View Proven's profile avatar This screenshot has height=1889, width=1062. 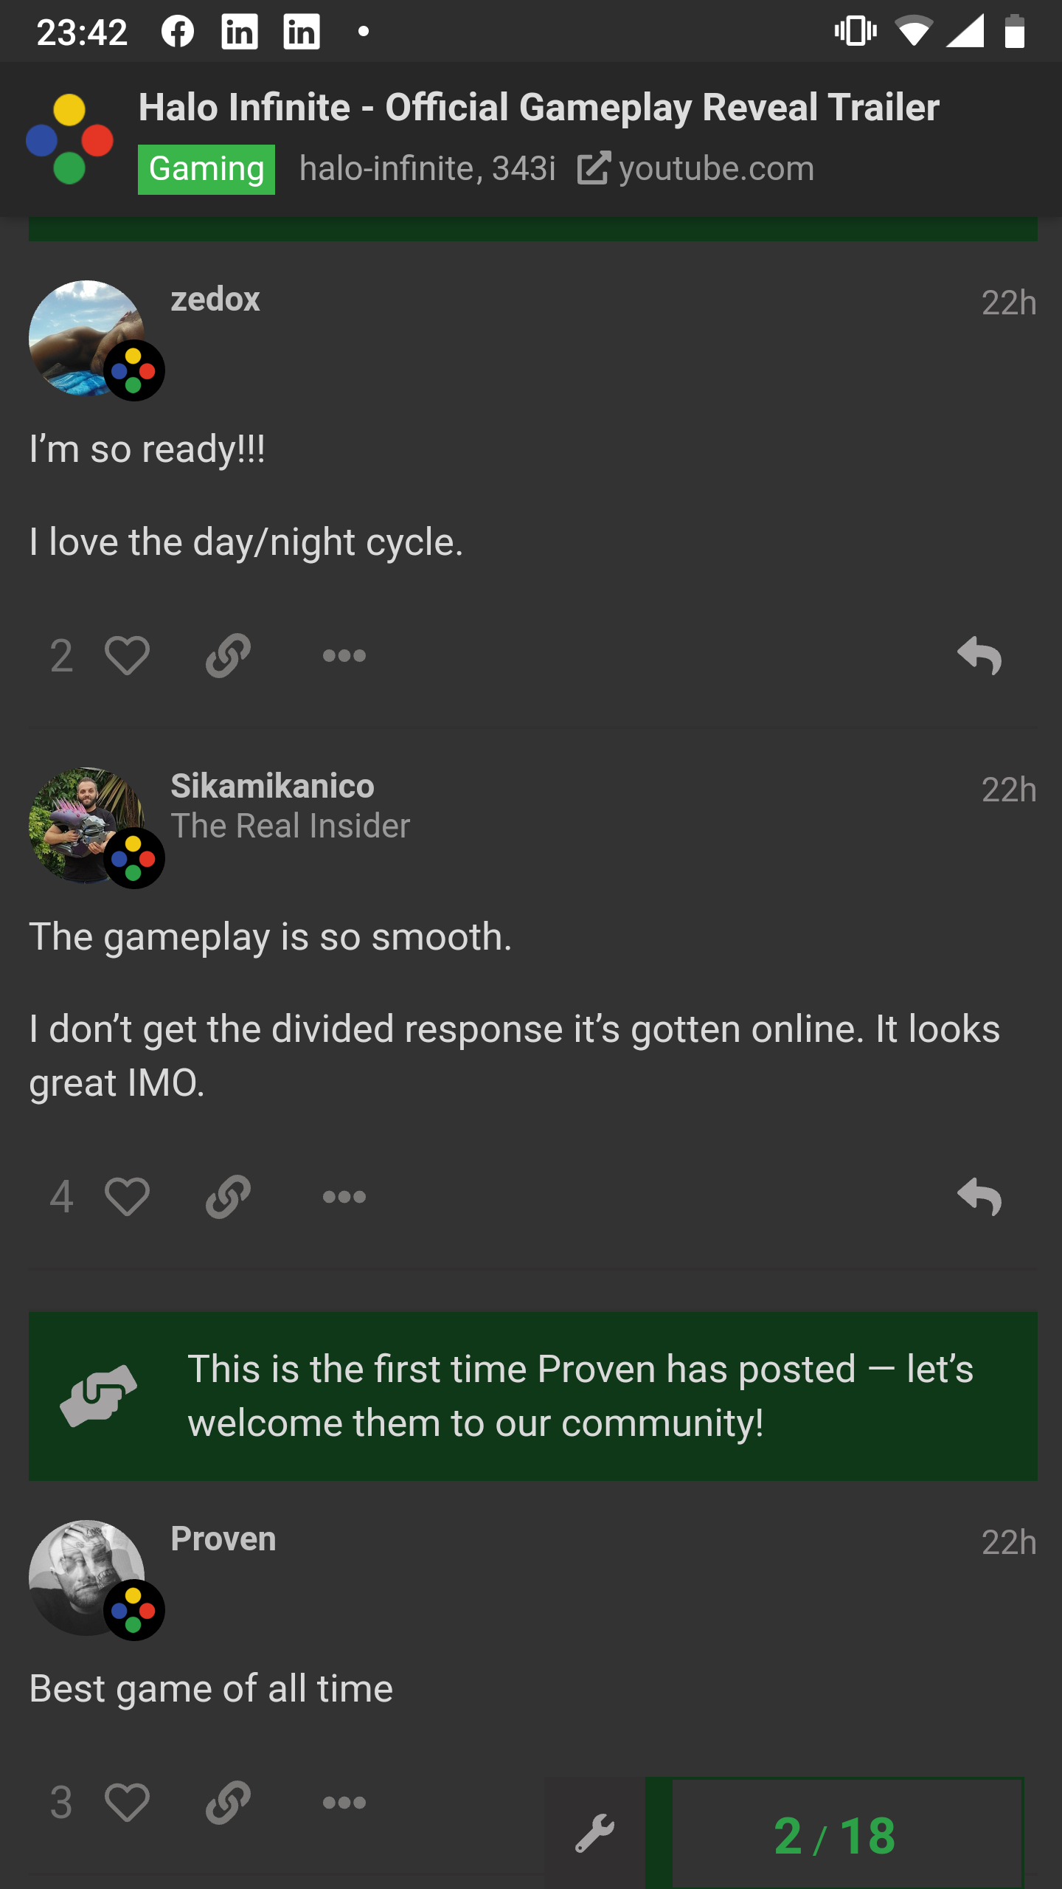pyautogui.click(x=86, y=1578)
